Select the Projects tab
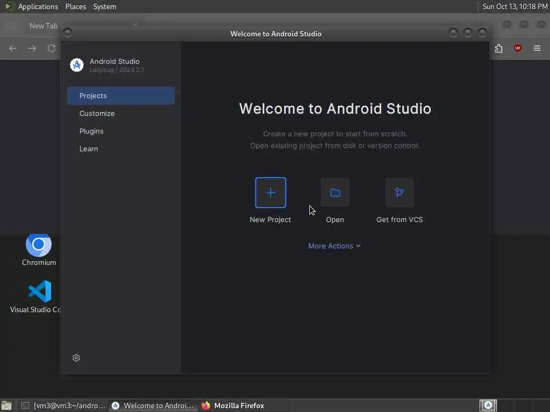 point(121,95)
